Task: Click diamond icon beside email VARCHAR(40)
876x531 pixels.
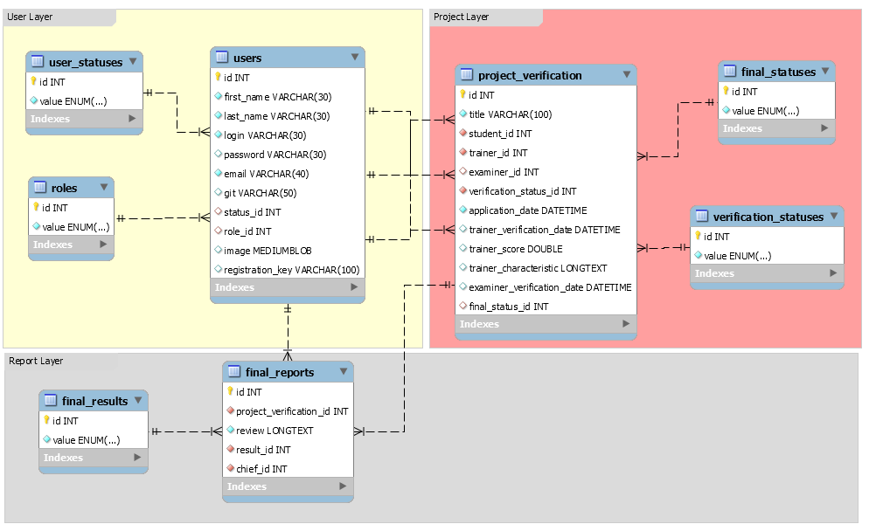Action: 219,173
